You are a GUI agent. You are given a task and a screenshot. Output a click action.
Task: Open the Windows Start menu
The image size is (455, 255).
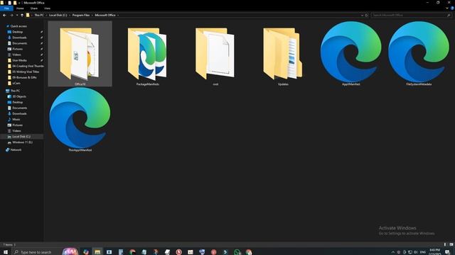point(5,252)
